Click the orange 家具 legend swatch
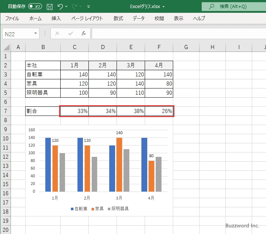The image size is (266, 234). (x=93, y=209)
